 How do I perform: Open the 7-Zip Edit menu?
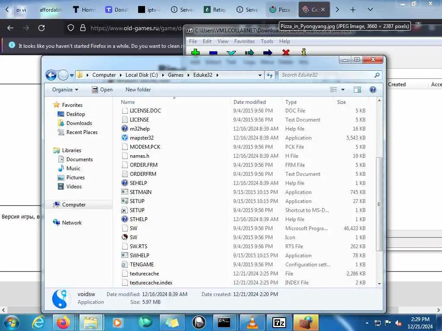pos(207,41)
